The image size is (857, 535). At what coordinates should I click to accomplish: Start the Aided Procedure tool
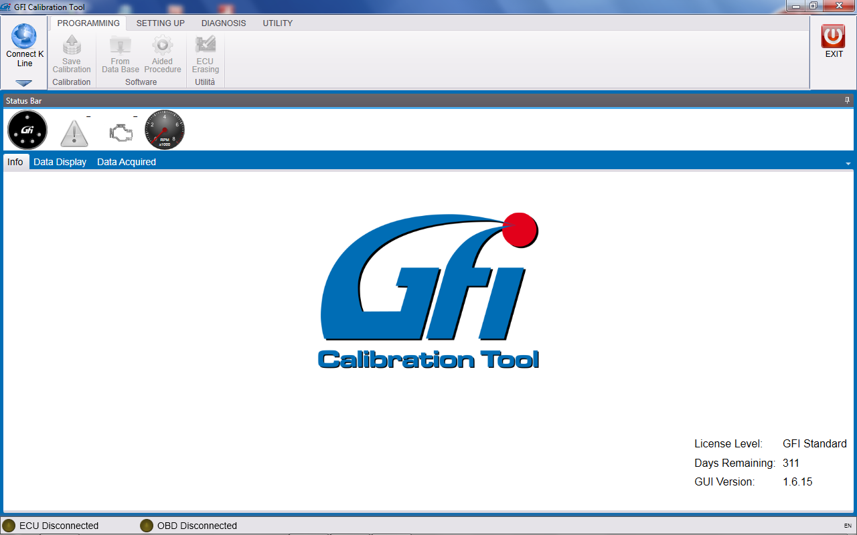coord(163,45)
